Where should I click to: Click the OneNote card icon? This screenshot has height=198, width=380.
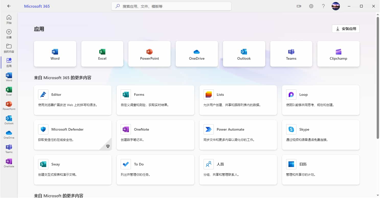(x=126, y=129)
